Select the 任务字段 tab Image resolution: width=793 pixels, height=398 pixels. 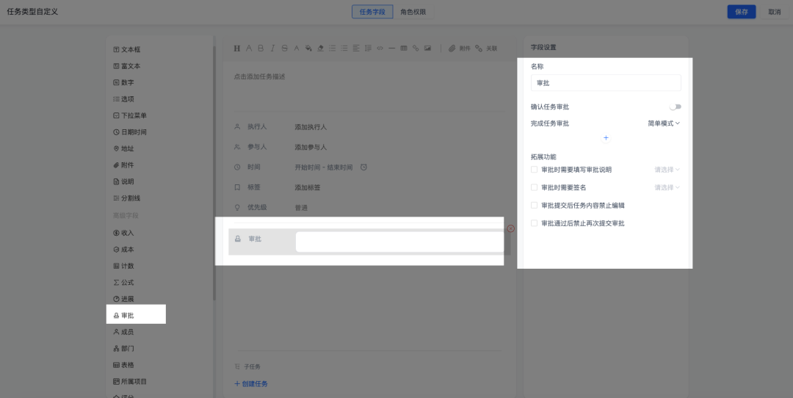click(x=372, y=12)
